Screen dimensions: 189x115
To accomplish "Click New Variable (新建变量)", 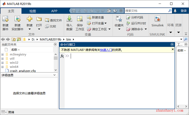I will [95, 17].
